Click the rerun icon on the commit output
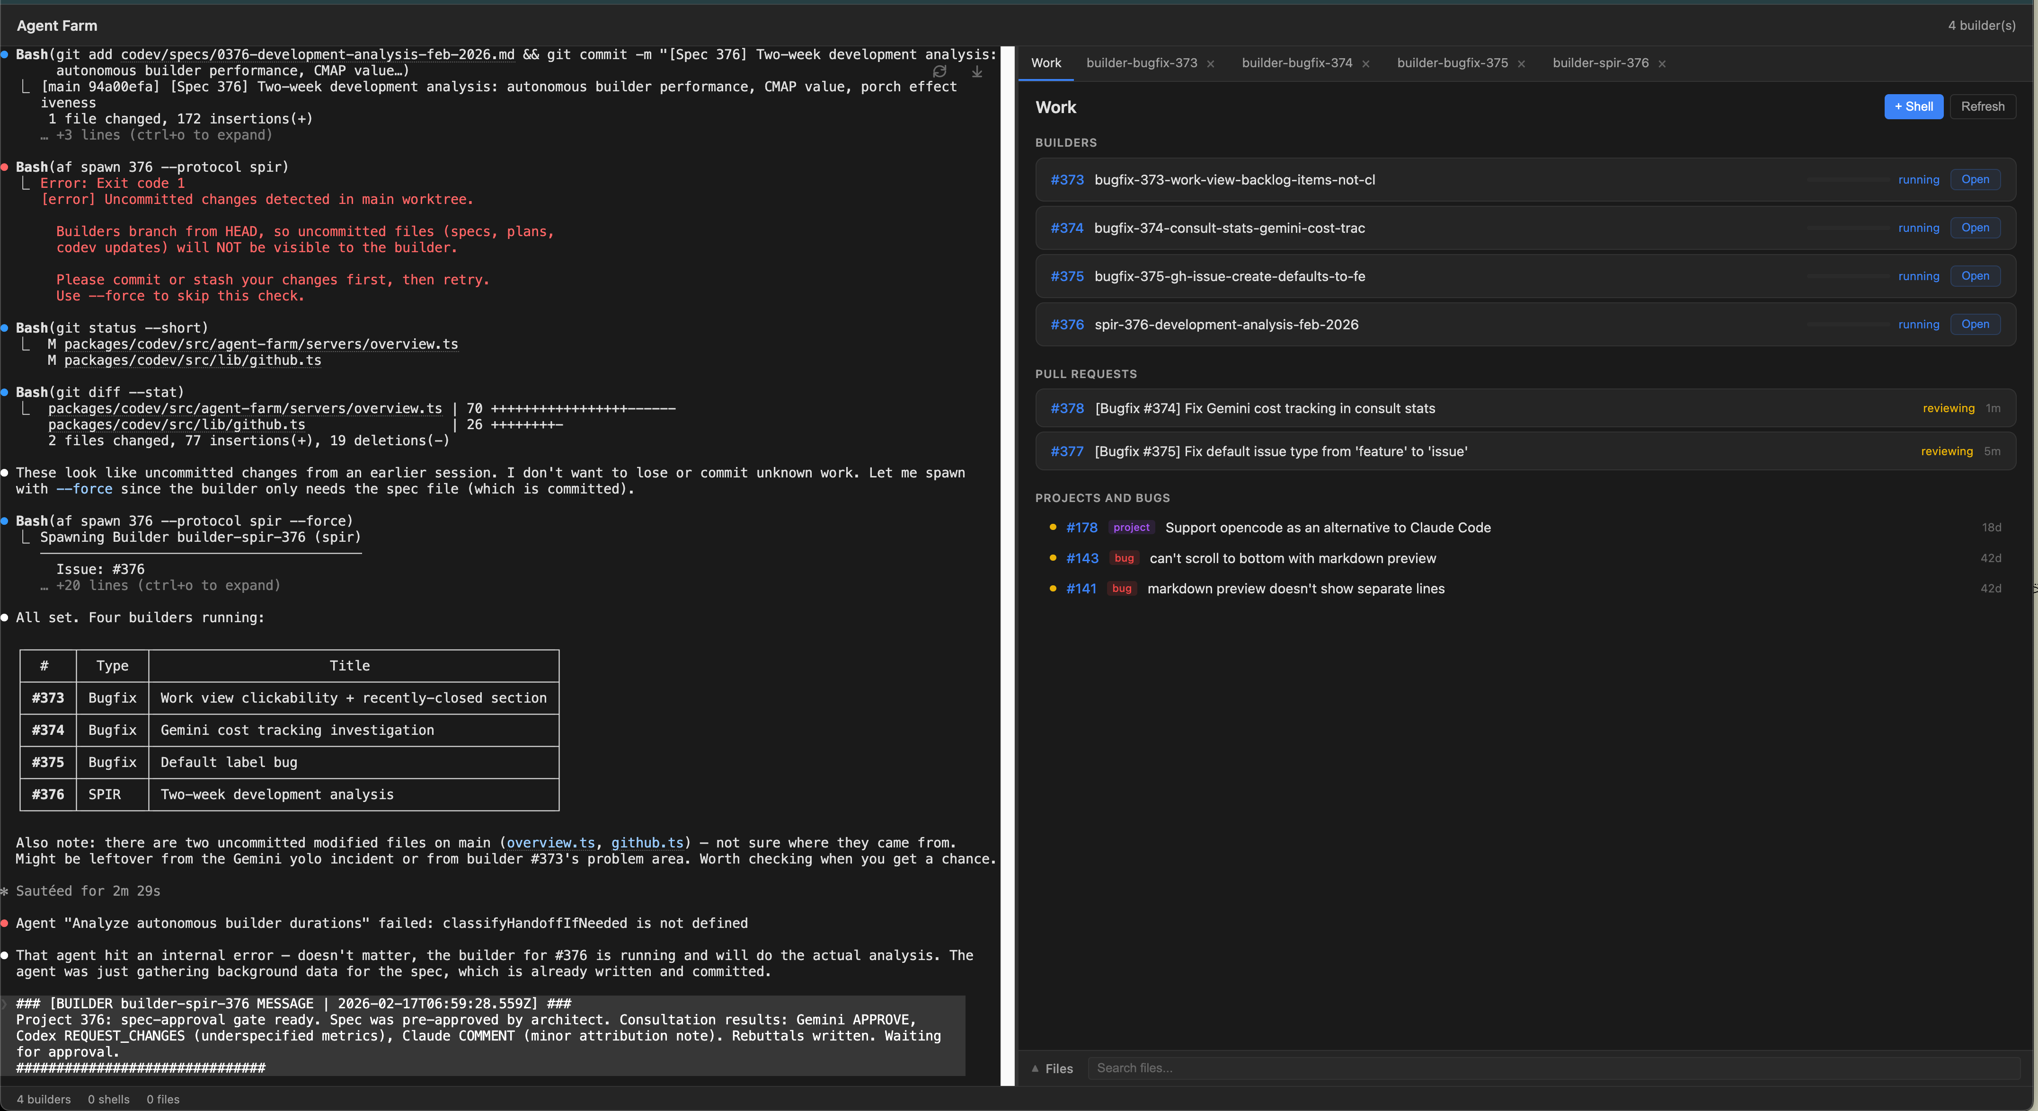Screen dimensions: 2038x1111 pos(940,71)
